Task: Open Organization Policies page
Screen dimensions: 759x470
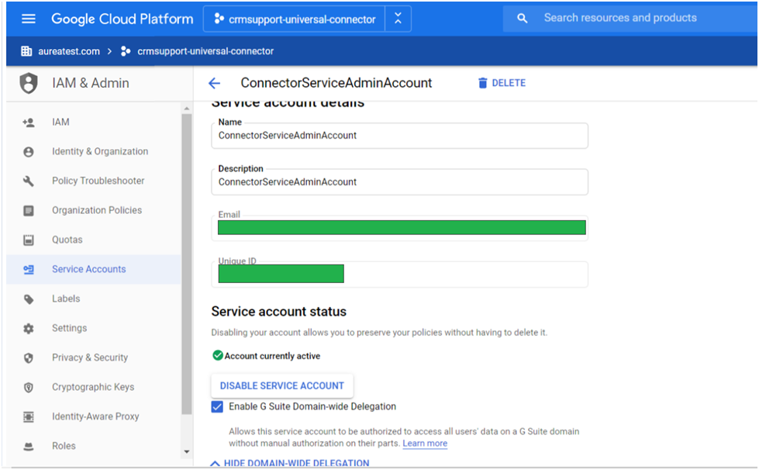Action: 97,210
